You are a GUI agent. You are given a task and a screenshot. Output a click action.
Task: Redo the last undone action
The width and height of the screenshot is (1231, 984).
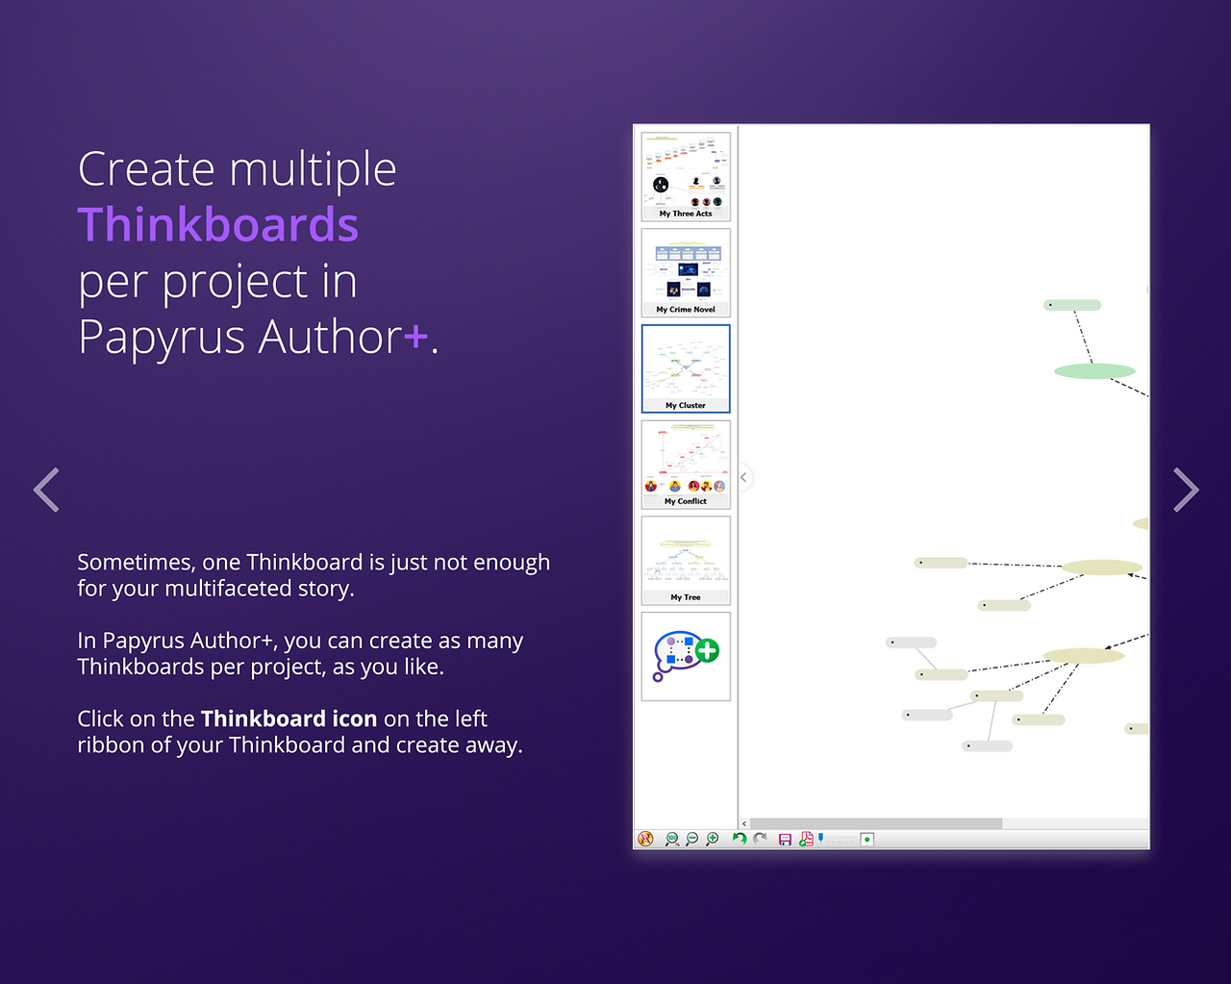pos(760,839)
